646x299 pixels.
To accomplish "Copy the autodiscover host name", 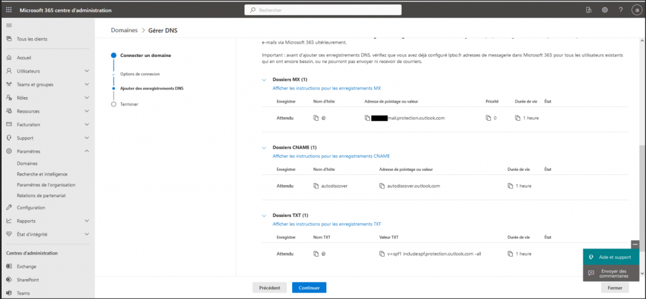I will pyautogui.click(x=317, y=186).
